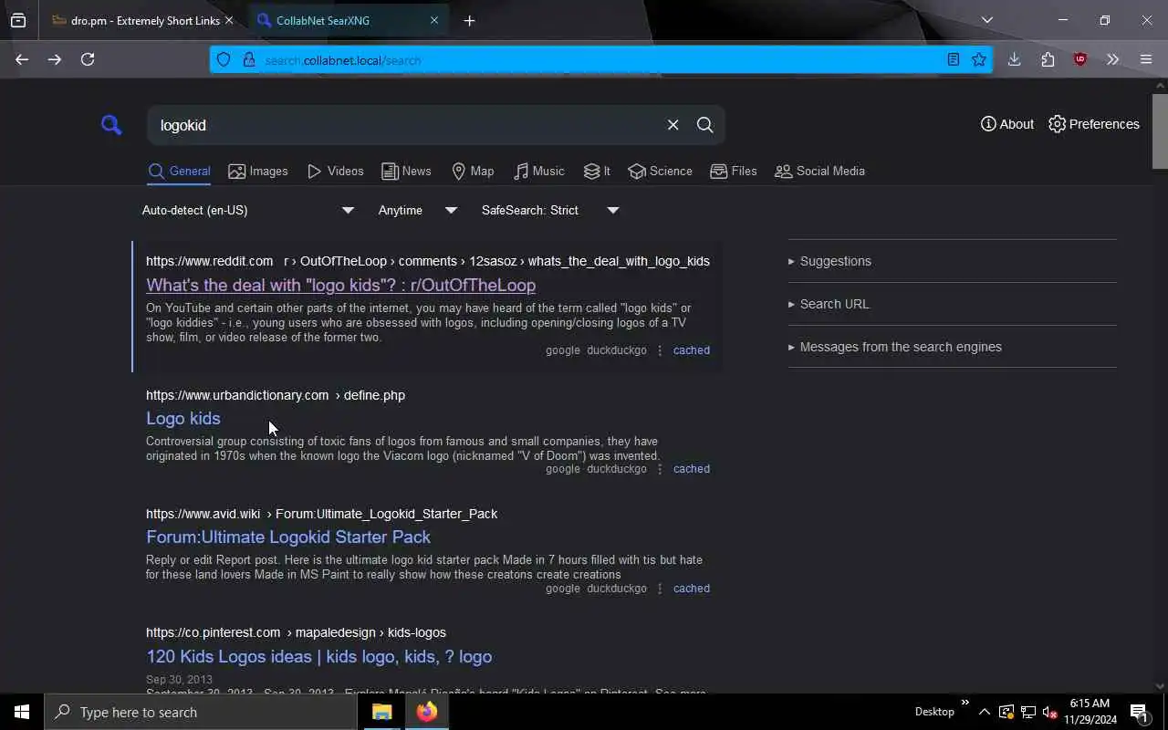Close the CollabNet SearXNG tab
The image size is (1168, 730).
click(434, 20)
